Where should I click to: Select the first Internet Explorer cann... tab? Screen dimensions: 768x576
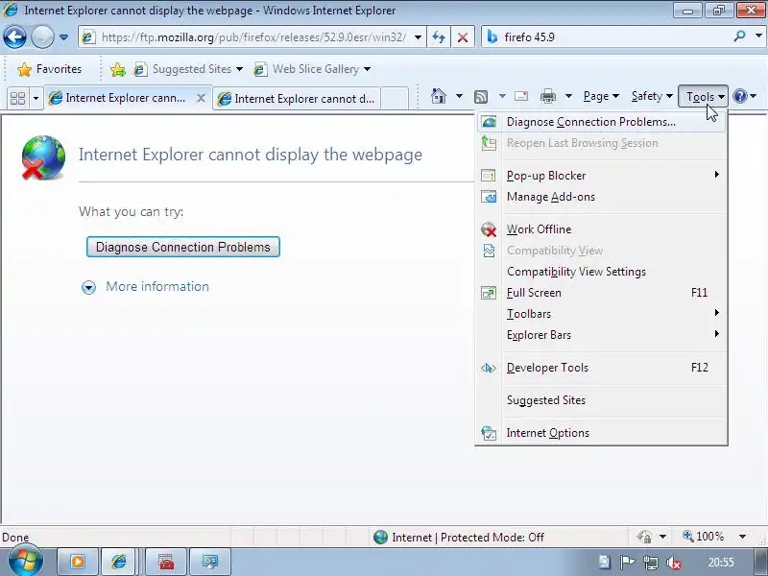tap(125, 98)
